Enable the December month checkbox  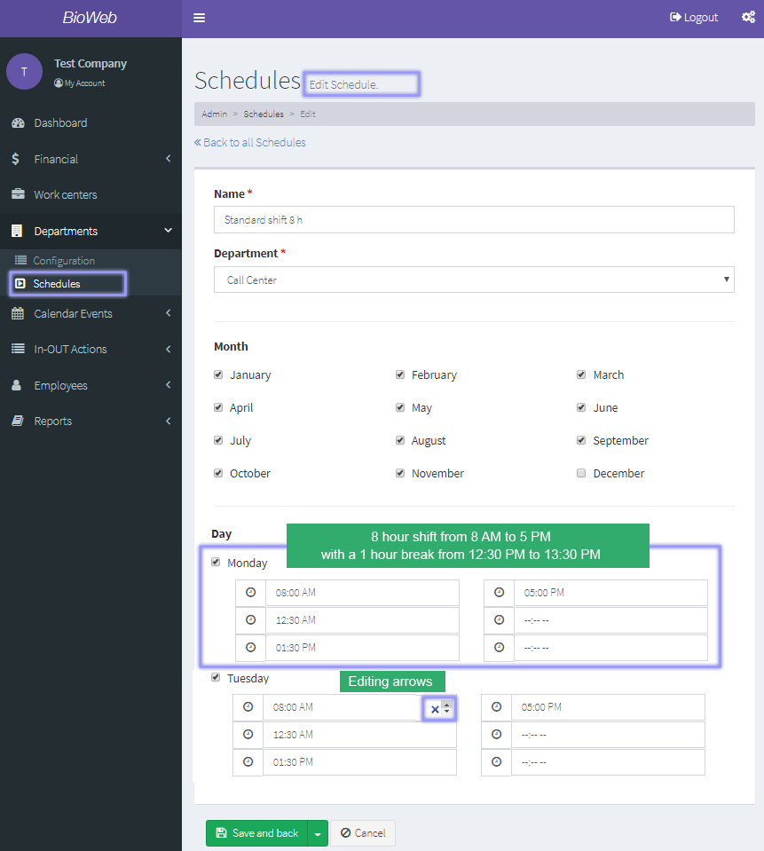(581, 474)
